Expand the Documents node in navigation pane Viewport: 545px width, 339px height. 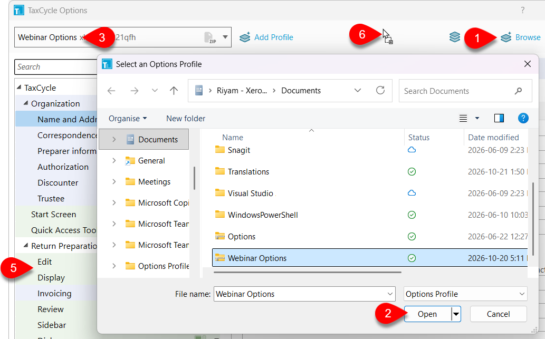[x=114, y=139]
